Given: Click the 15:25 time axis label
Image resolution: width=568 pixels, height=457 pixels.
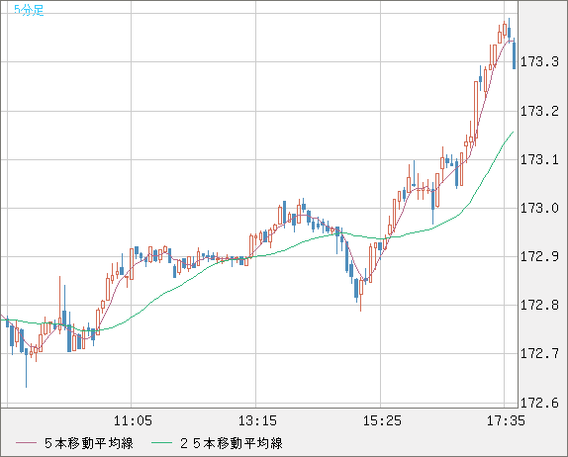Looking at the screenshot, I should 382,420.
